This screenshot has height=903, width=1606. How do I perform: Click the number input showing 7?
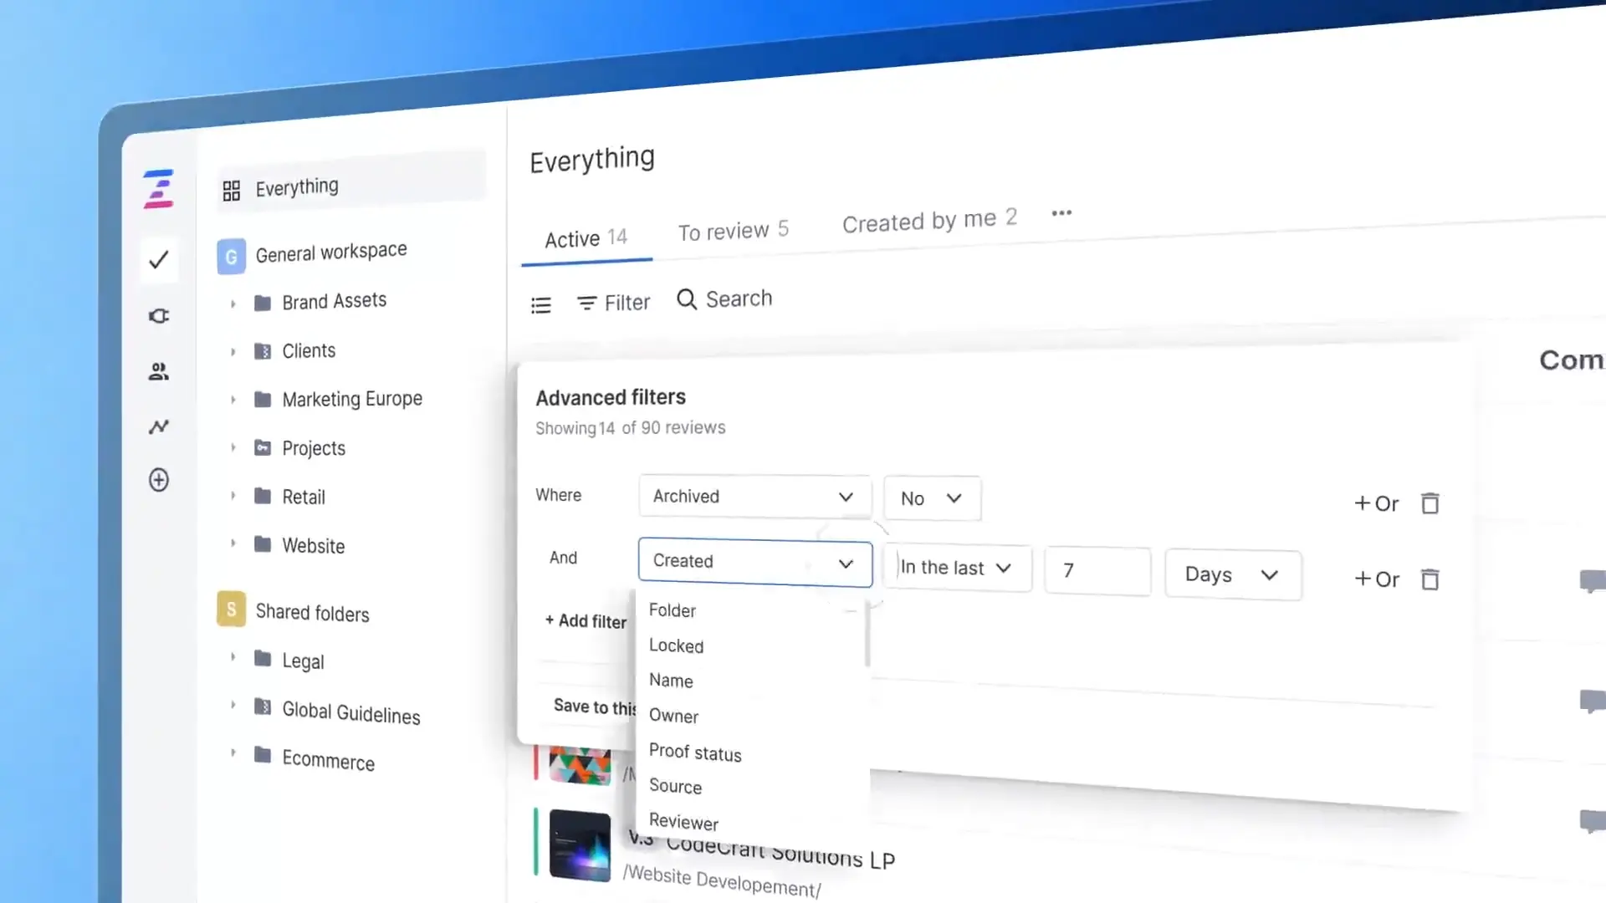(x=1097, y=571)
